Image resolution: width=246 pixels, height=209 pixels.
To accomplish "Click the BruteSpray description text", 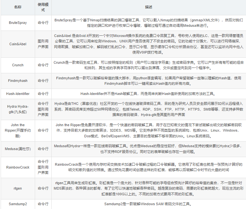I will [149, 23].
